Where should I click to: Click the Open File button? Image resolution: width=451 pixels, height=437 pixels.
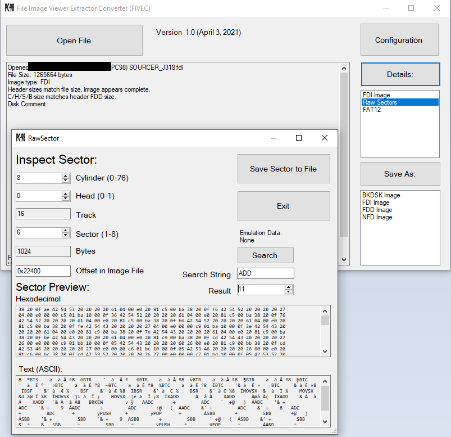coord(74,40)
